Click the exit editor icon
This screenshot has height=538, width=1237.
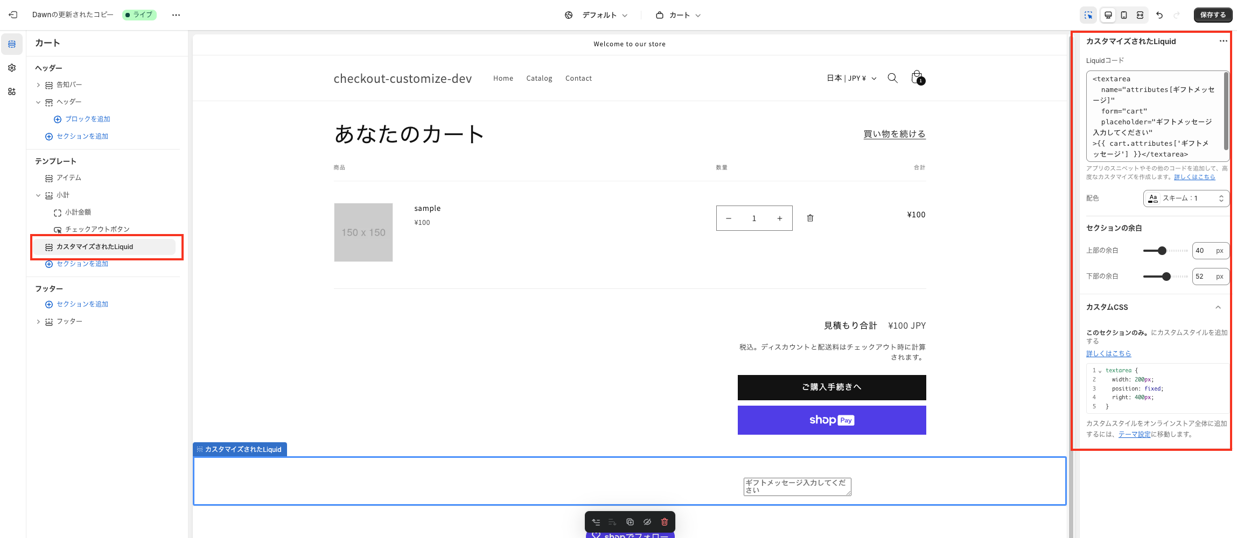coord(13,15)
